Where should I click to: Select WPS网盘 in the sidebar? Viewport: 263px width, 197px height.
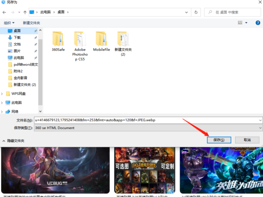[19, 94]
